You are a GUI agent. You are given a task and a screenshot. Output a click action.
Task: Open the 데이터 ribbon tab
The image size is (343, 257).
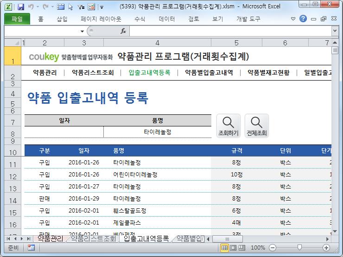coord(167,19)
